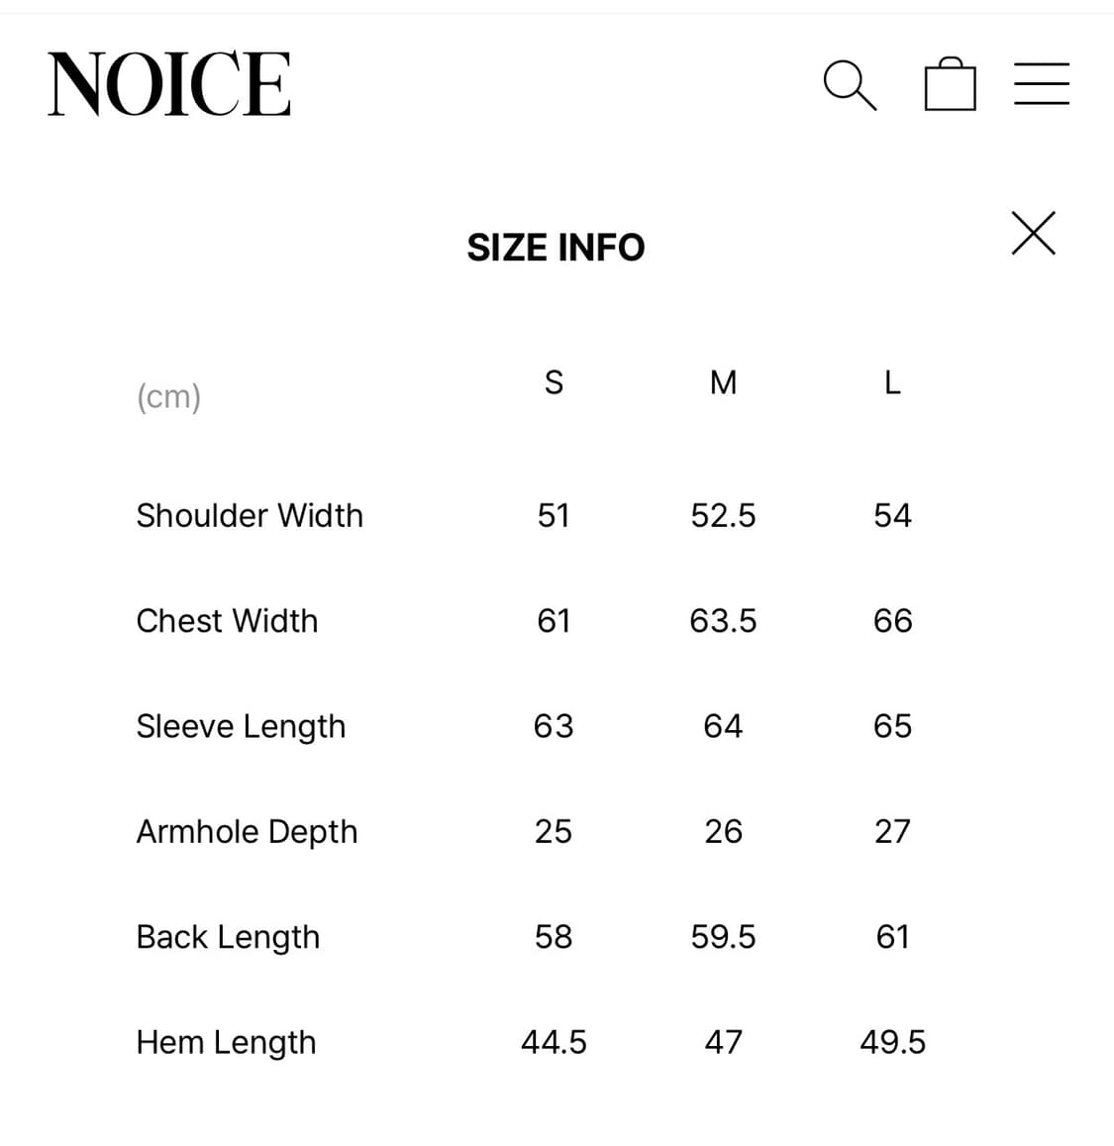Click the Sleeve Length row label
Viewport: 1114px width, 1146px height.
coord(241,726)
